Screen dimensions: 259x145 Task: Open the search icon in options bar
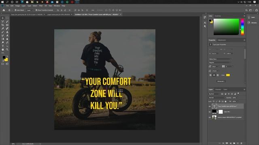[x=246, y=10]
